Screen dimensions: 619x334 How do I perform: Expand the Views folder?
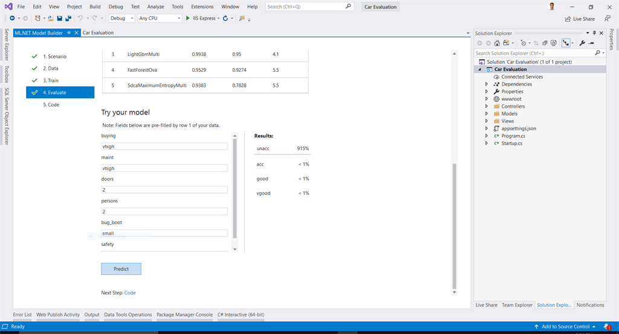coord(487,121)
